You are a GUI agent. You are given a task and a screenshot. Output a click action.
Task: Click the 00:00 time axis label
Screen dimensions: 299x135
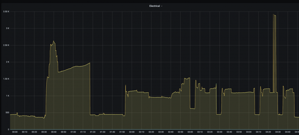pos(15,132)
